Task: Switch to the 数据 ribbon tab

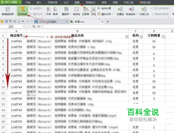Action: coord(77,2)
